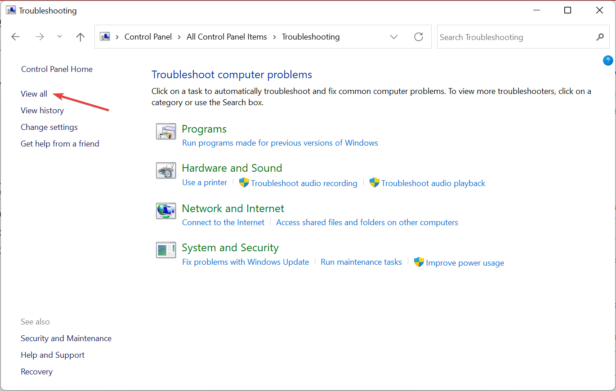
Task: Open Control Panel Home
Action: (57, 69)
